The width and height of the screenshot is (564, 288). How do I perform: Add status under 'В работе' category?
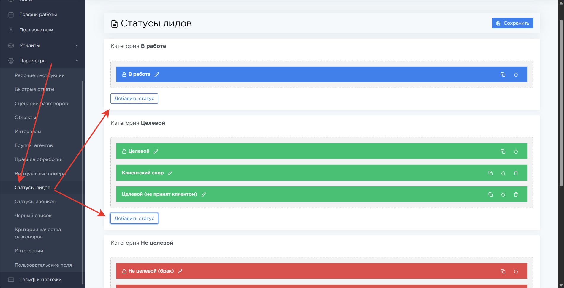[134, 99]
